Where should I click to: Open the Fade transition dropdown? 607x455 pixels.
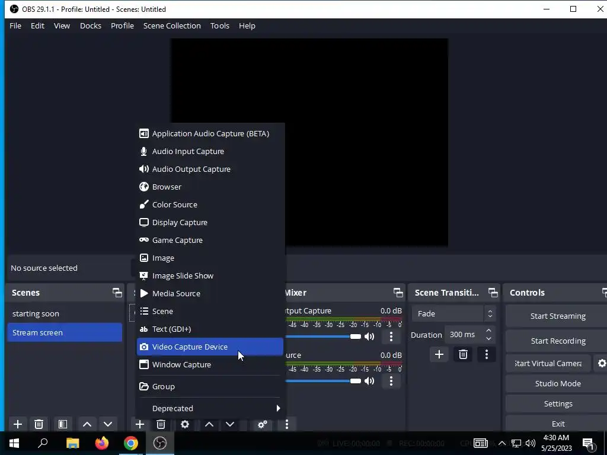(453, 314)
